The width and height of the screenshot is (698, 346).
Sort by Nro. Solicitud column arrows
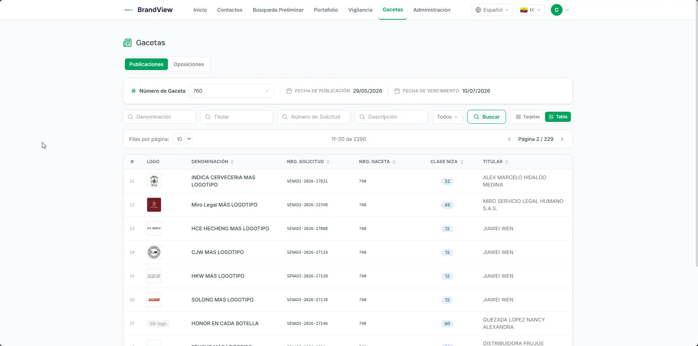328,162
